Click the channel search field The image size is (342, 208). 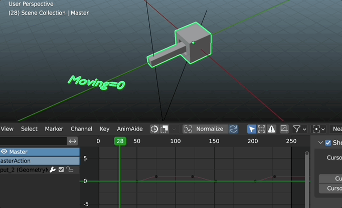coord(33,141)
